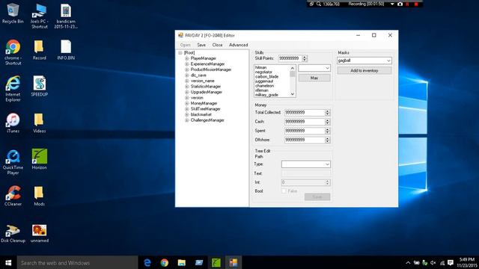Open the Recycle Bin desktop icon
This screenshot has width=479, height=269.
(x=13, y=13)
